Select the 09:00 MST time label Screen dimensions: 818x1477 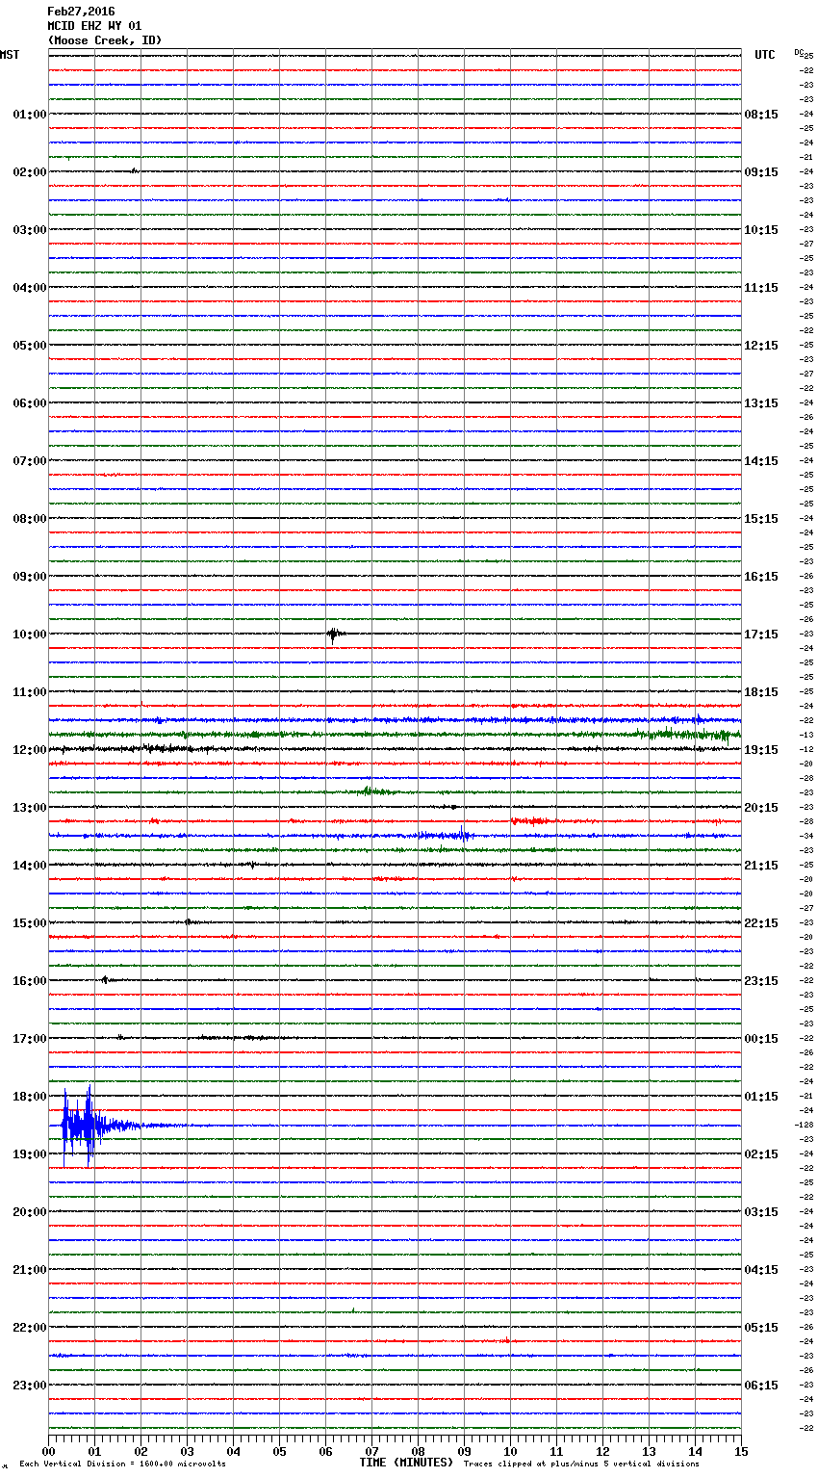[30, 577]
